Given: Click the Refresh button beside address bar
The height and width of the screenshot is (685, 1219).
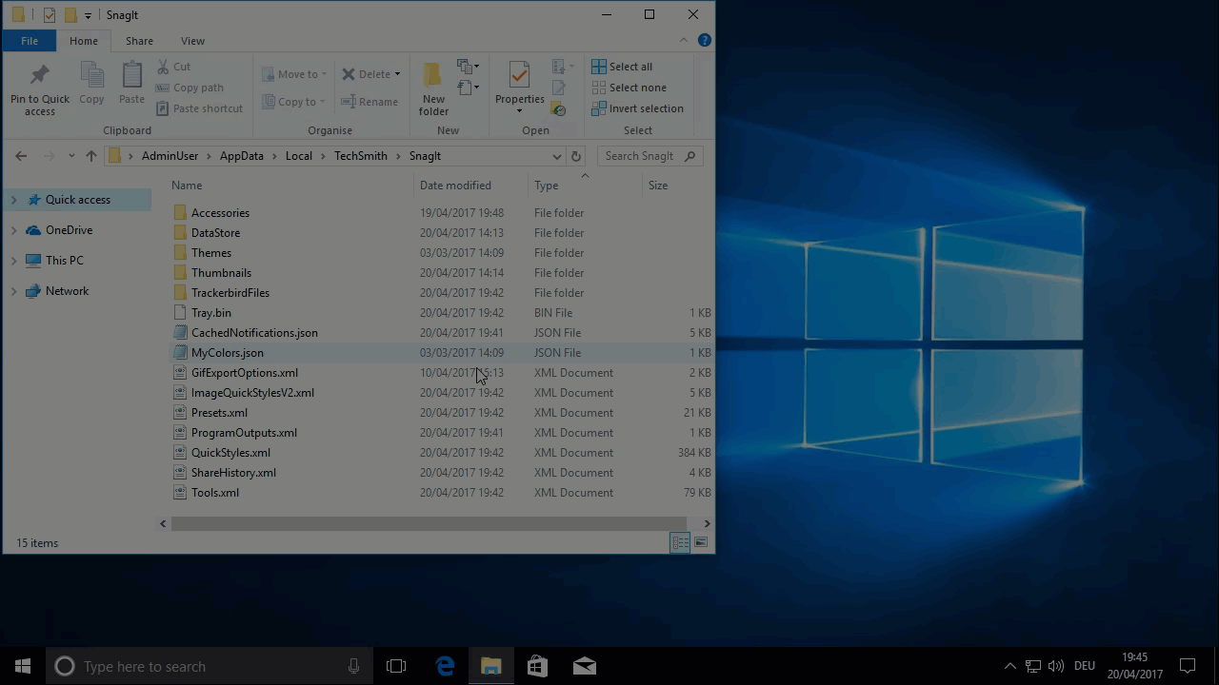Looking at the screenshot, I should click(575, 156).
